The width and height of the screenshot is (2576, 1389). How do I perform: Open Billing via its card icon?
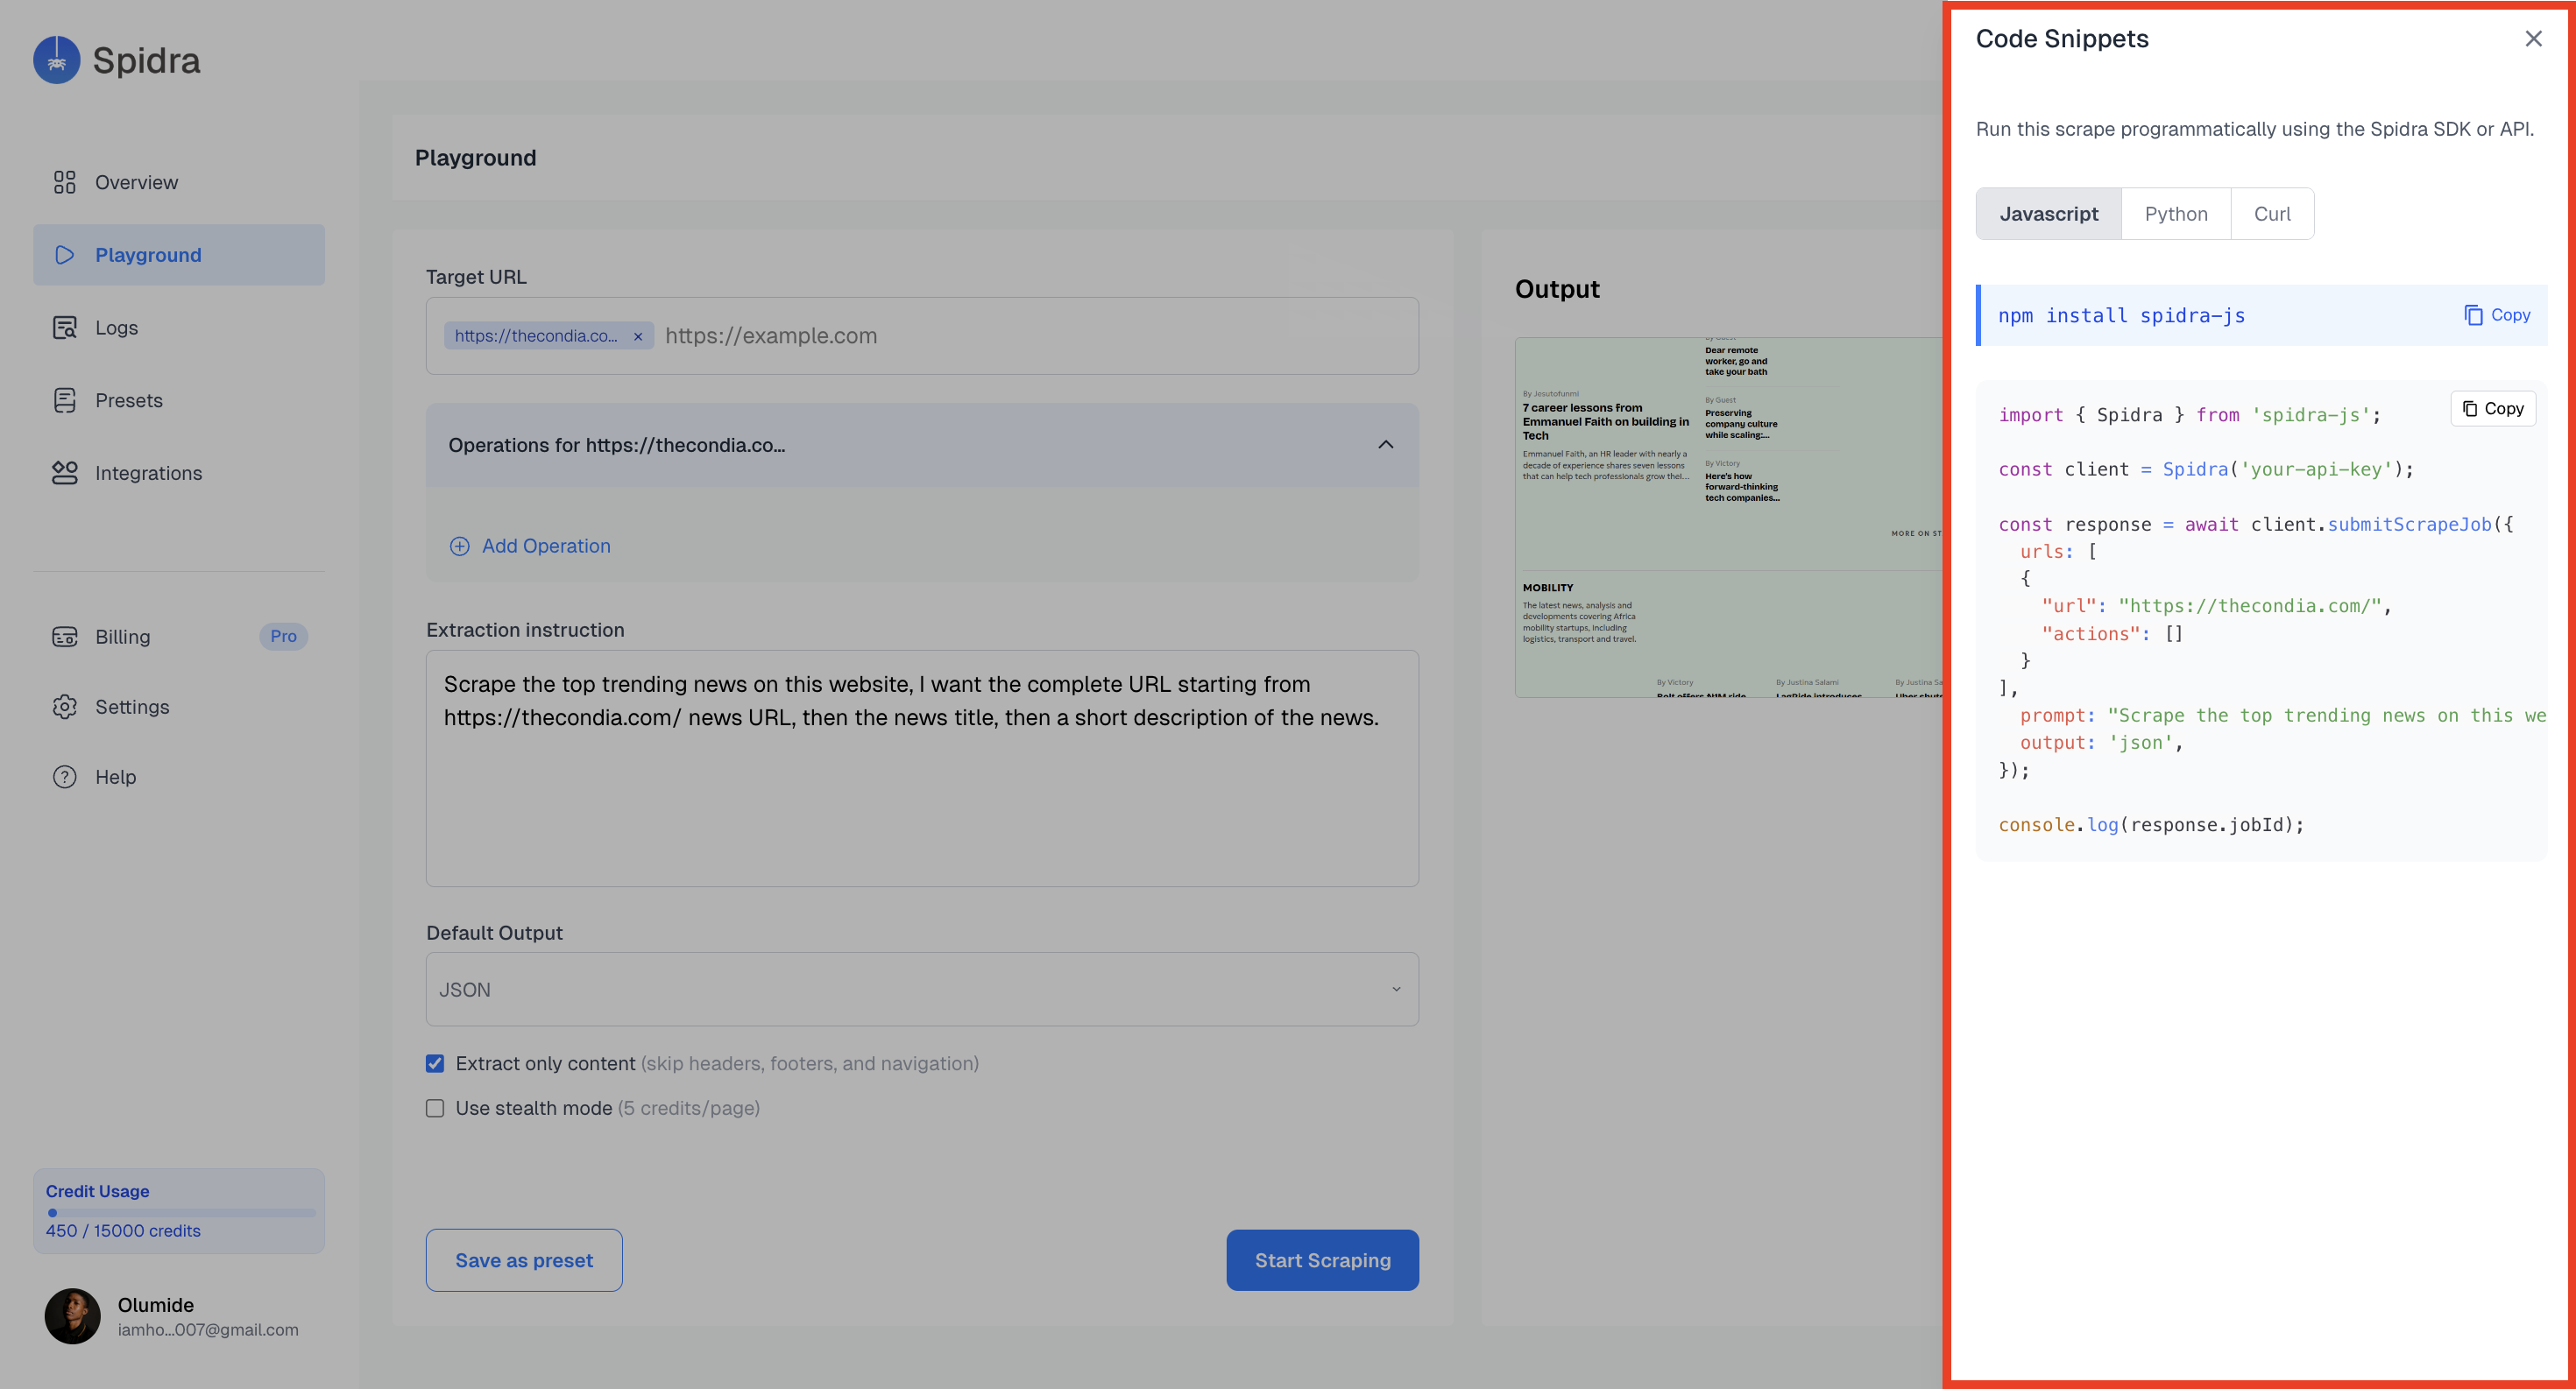[64, 637]
